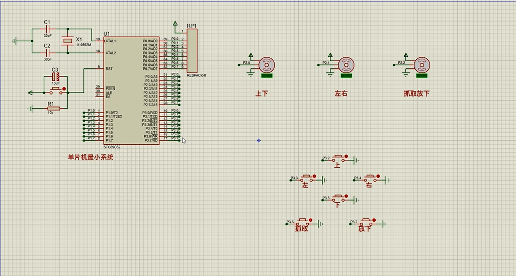
Task: Select capacitor C1 (30pF)
Action: [x=47, y=30]
